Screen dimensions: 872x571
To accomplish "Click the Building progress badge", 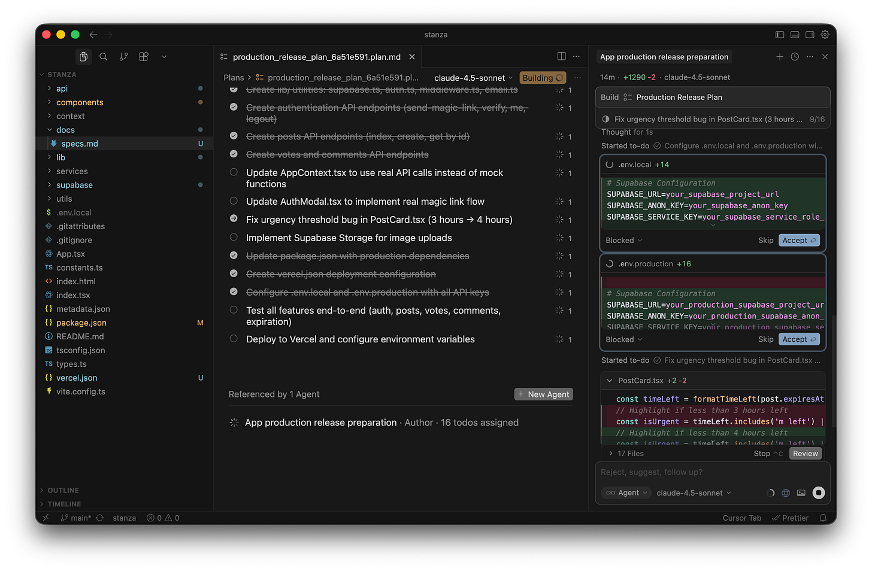I will [x=542, y=77].
